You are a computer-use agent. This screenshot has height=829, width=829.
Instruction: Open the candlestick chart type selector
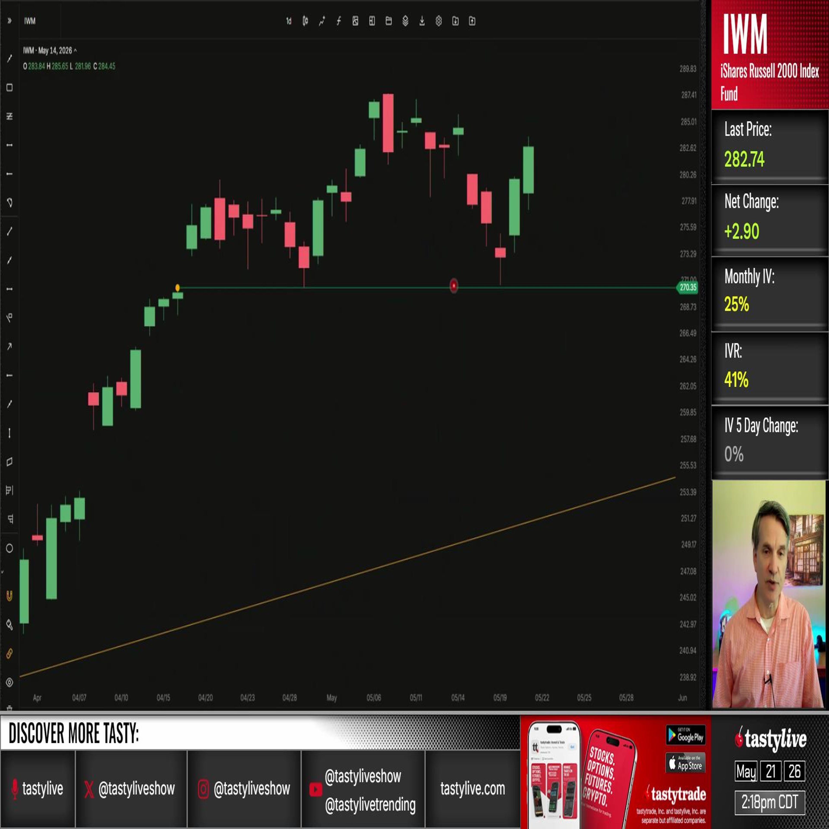305,21
